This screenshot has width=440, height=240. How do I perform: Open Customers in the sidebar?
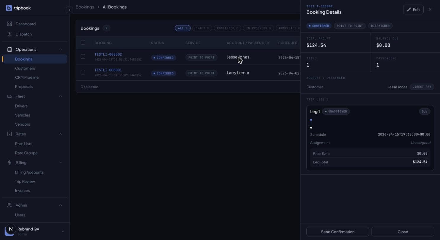tap(25, 68)
